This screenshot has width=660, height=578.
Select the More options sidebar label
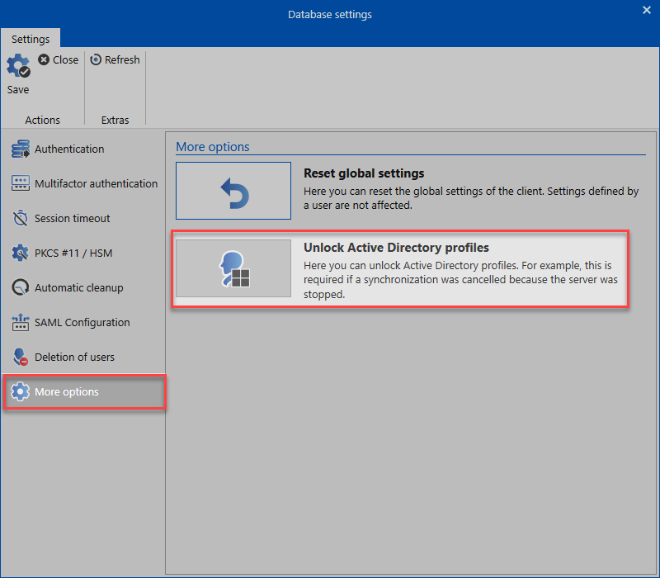coord(67,391)
